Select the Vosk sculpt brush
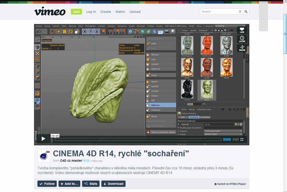The image size is (287, 192). [161, 60]
